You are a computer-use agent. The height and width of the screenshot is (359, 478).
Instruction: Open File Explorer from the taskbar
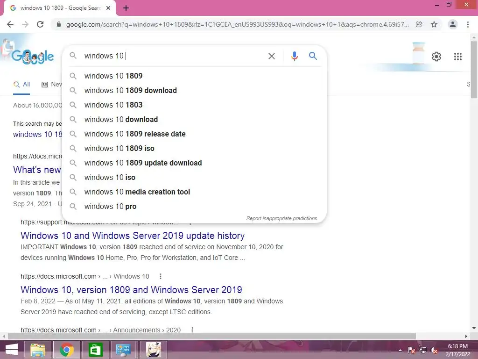coord(38,350)
